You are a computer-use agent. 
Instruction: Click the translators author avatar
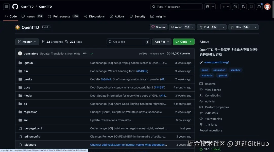pos(20,54)
